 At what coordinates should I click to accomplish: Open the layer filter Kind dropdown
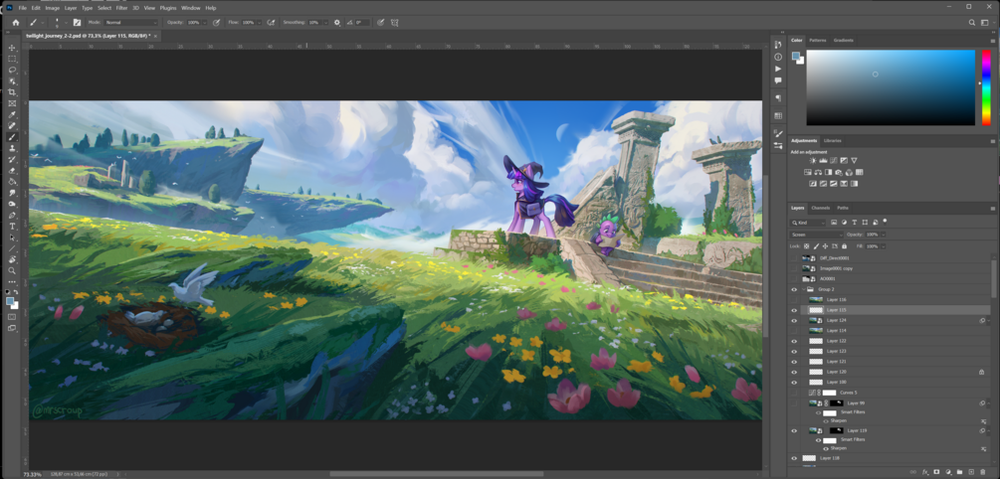(x=808, y=223)
